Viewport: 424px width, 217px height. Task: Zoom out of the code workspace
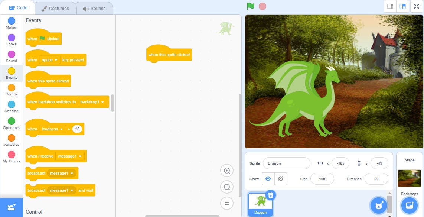(x=227, y=187)
